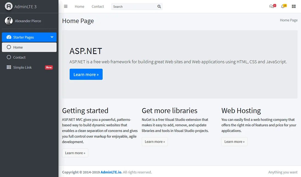Screen dimensions: 301x177
Task: Click the AdminLTE 3 brand text
Action: (25, 7)
